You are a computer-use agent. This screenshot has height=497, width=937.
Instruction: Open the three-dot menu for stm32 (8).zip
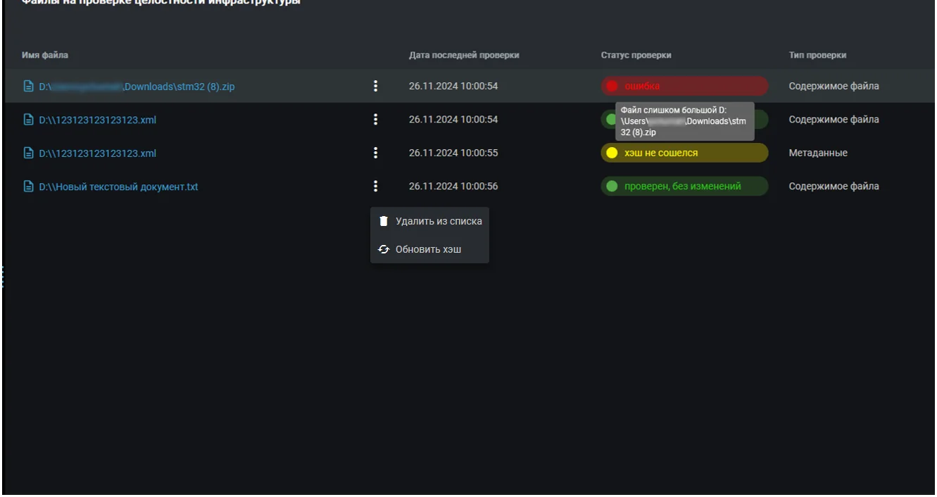[375, 86]
